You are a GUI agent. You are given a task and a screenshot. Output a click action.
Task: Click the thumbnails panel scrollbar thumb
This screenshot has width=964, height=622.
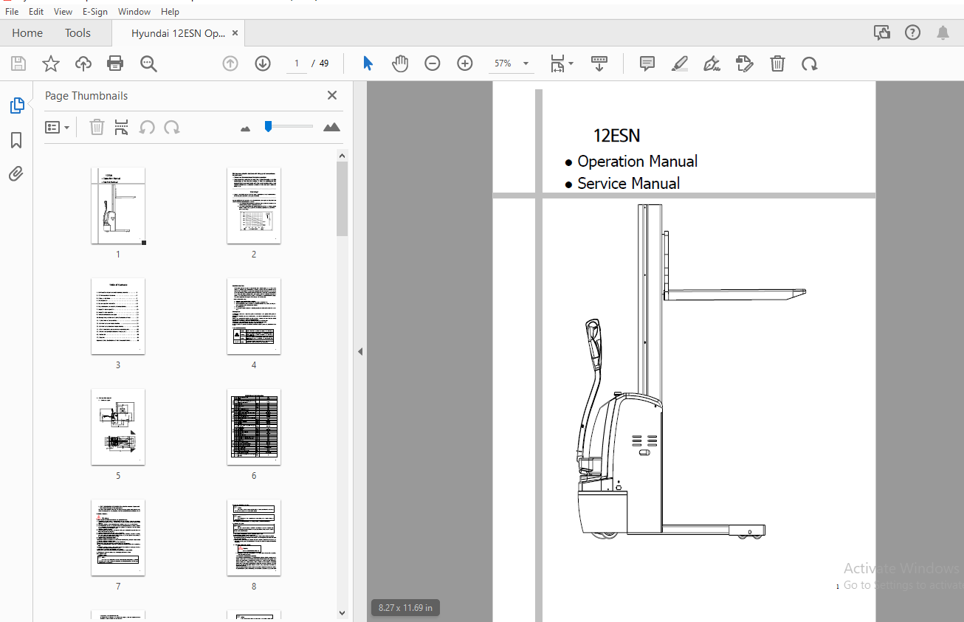click(342, 199)
